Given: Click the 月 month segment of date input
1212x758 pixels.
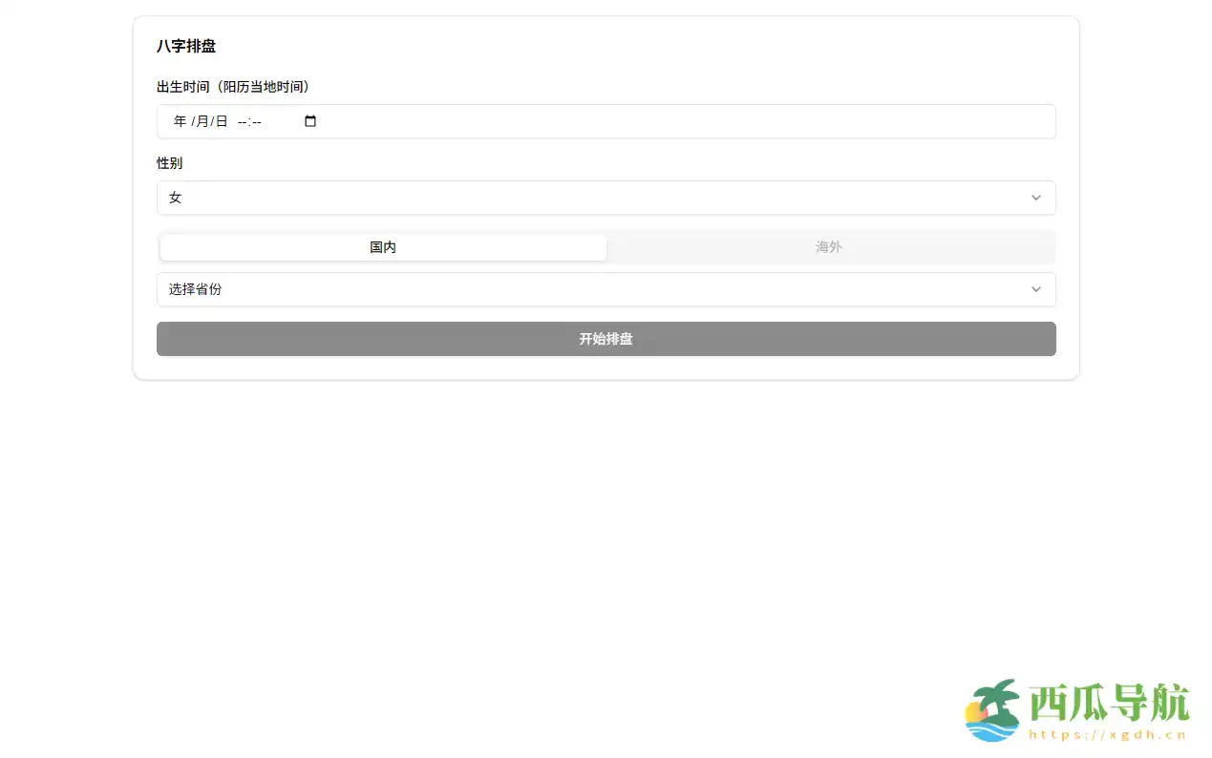Looking at the screenshot, I should pos(201,121).
